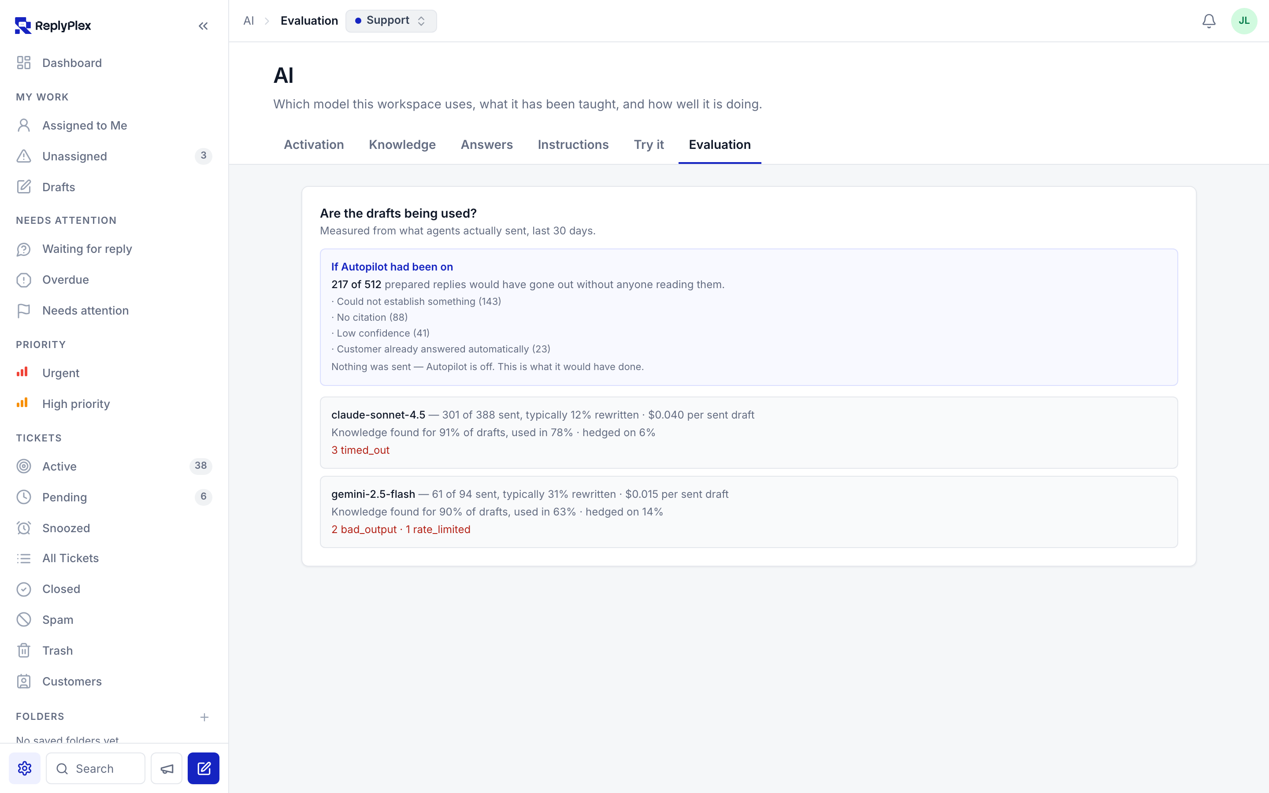Viewport: 1269px width, 793px height.
Task: Filter by High priority
Action: tap(114, 404)
